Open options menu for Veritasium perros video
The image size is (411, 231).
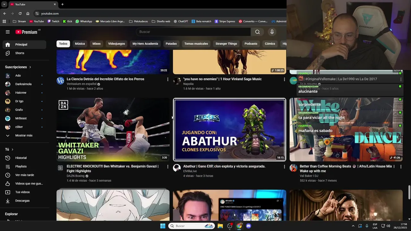coord(168,79)
